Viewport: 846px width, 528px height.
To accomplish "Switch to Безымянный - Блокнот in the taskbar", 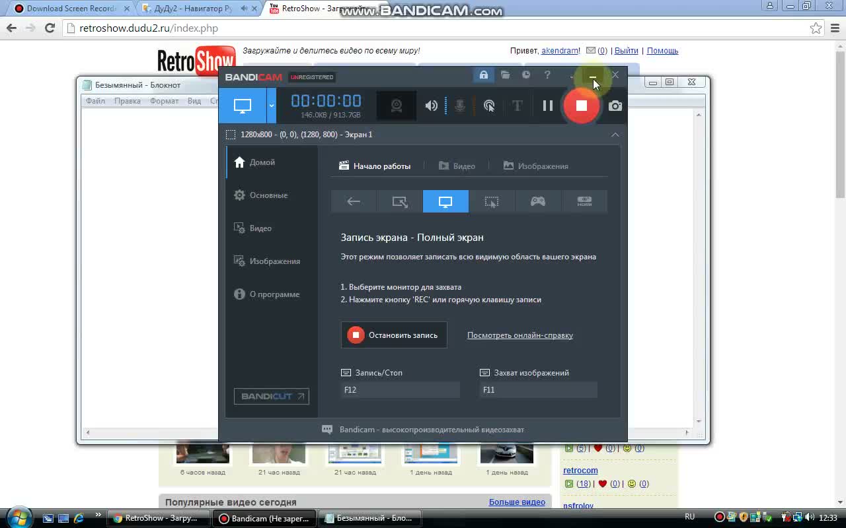I will [369, 518].
